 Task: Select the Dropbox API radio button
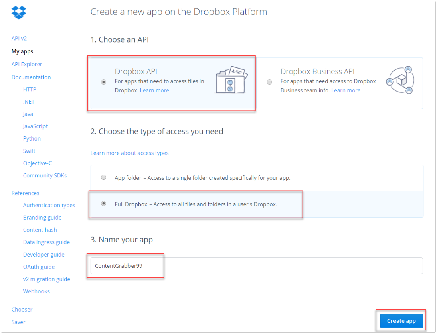point(104,82)
